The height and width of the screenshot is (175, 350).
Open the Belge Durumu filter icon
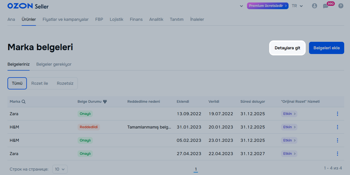[105, 102]
